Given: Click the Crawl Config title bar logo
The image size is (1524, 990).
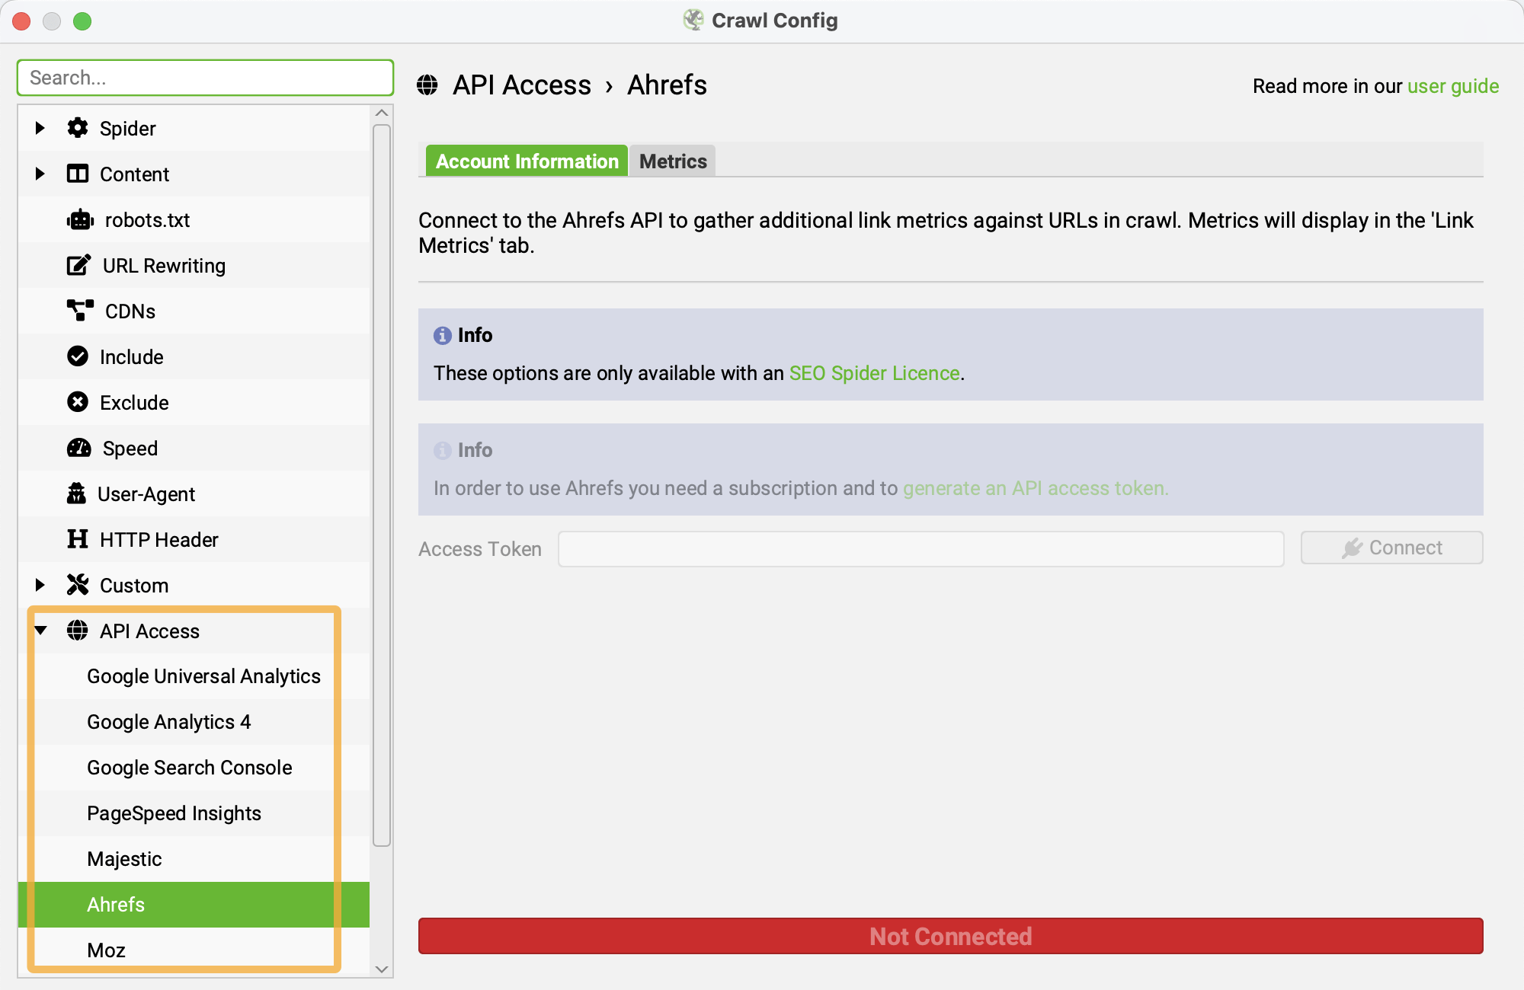Looking at the screenshot, I should 693,20.
